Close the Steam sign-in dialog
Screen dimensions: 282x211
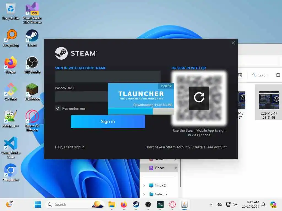coord(233,43)
